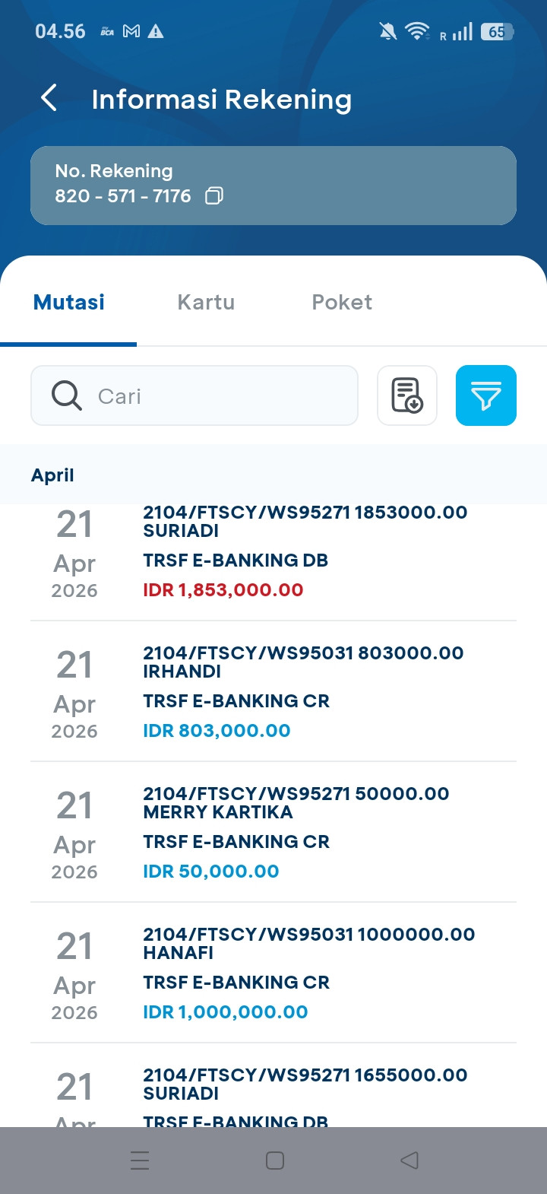Tap the BCA notification icon in the status bar
The height and width of the screenshot is (1194, 547).
(107, 31)
